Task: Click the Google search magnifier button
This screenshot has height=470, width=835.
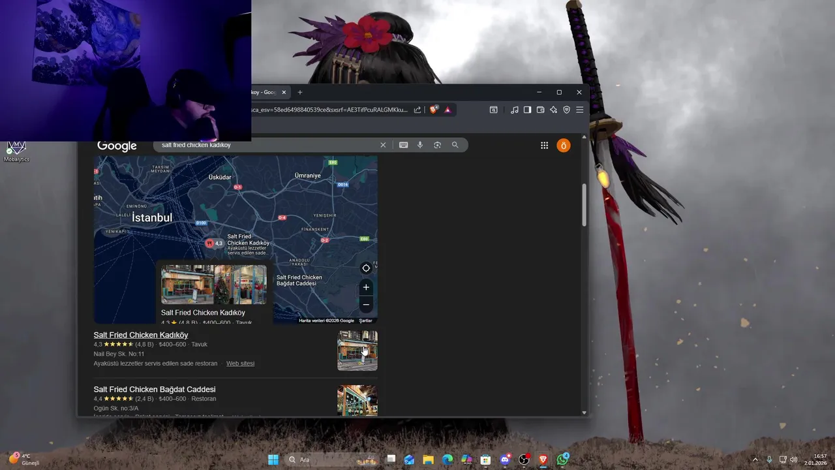Action: click(455, 145)
